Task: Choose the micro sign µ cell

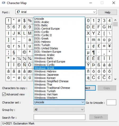Action: pyautogui.click(x=88, y=52)
